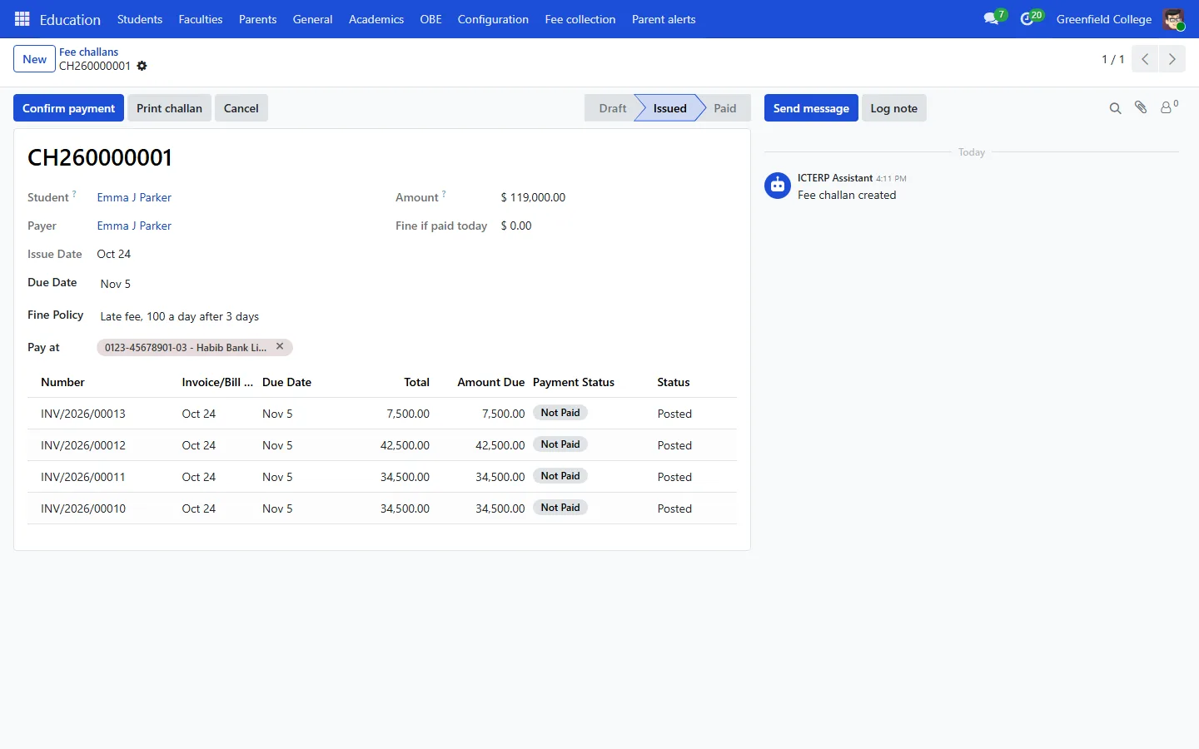The height and width of the screenshot is (749, 1199).
Task: Open the gear actions menu beside CH260000001
Action: coord(142,66)
